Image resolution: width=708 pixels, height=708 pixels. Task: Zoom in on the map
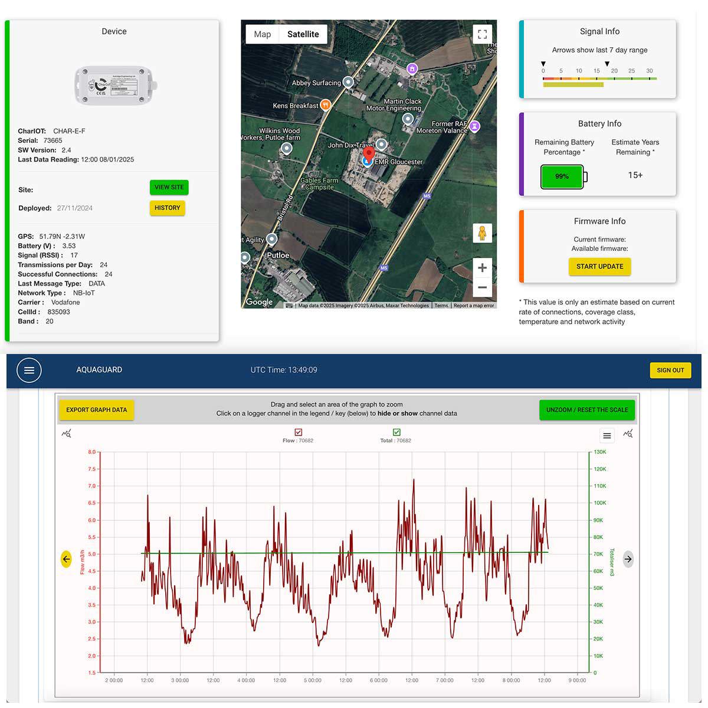[482, 268]
